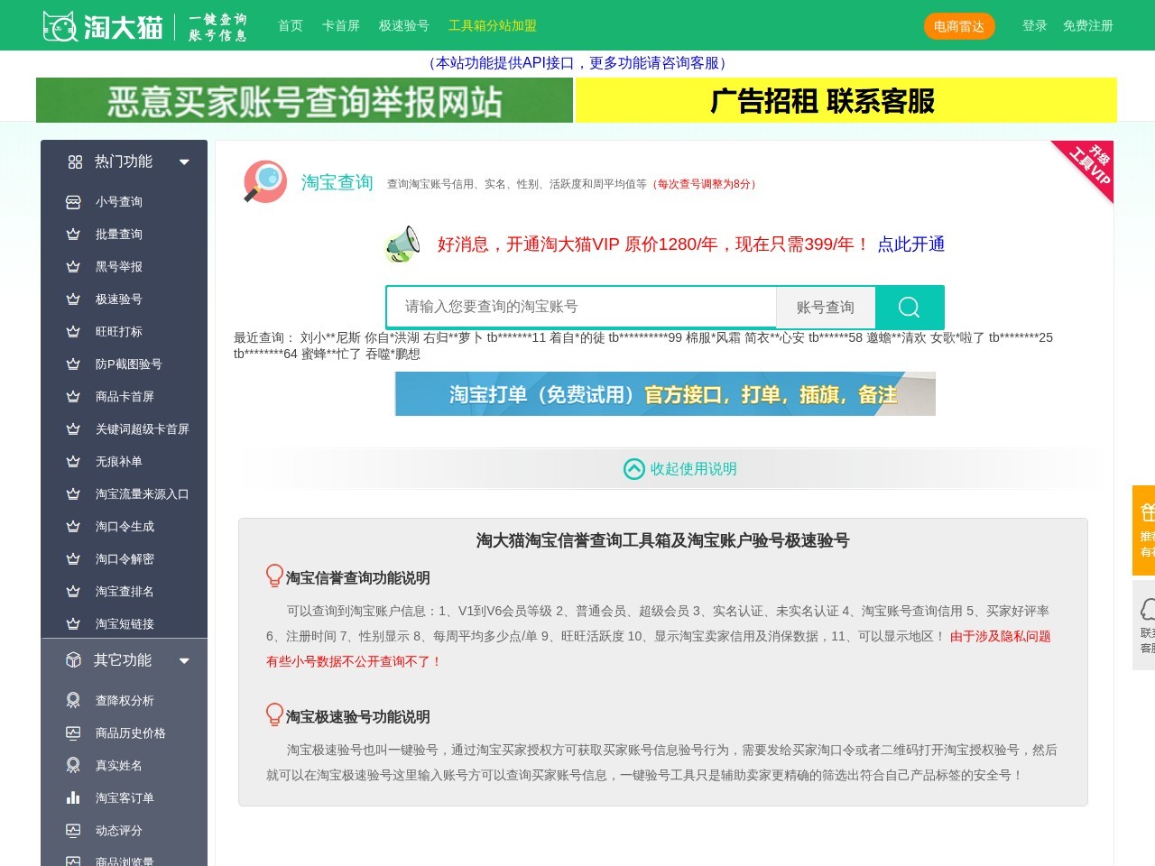The image size is (1155, 866).
Task: Go to 首页 in top navigation
Action: point(291,26)
